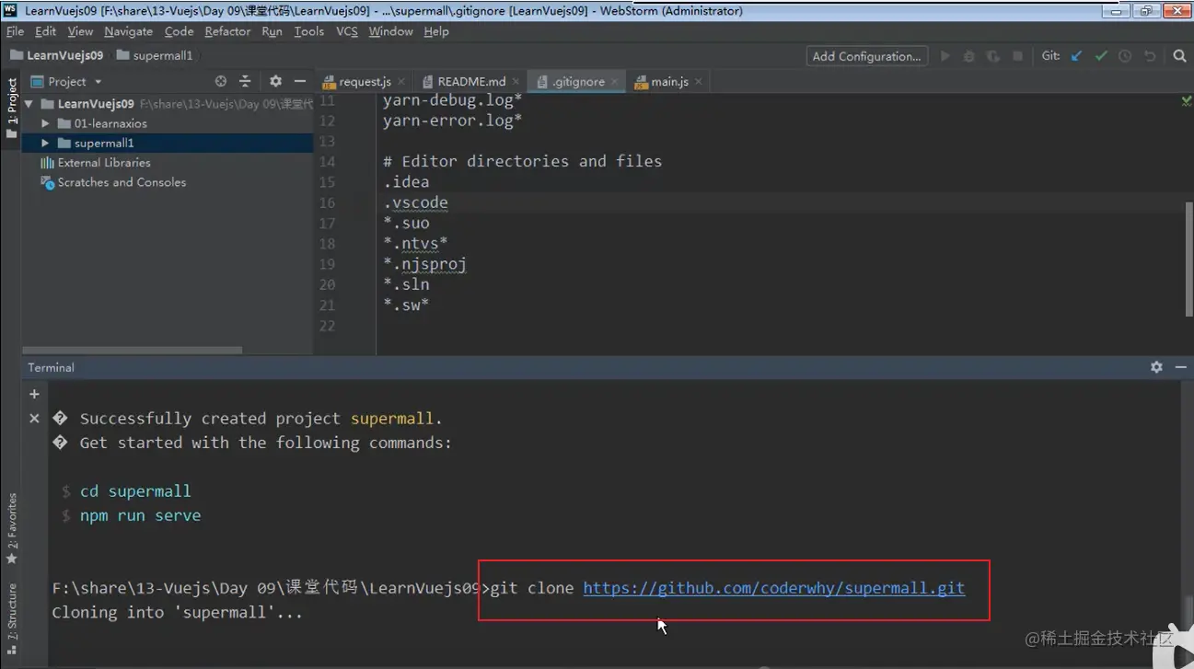Viewport: 1194px width, 669px height.
Task: Toggle the 1: Project side tool window
Action: [11, 109]
